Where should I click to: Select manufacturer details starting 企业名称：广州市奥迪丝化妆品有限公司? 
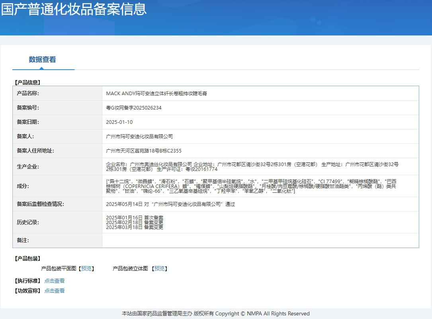(252, 166)
